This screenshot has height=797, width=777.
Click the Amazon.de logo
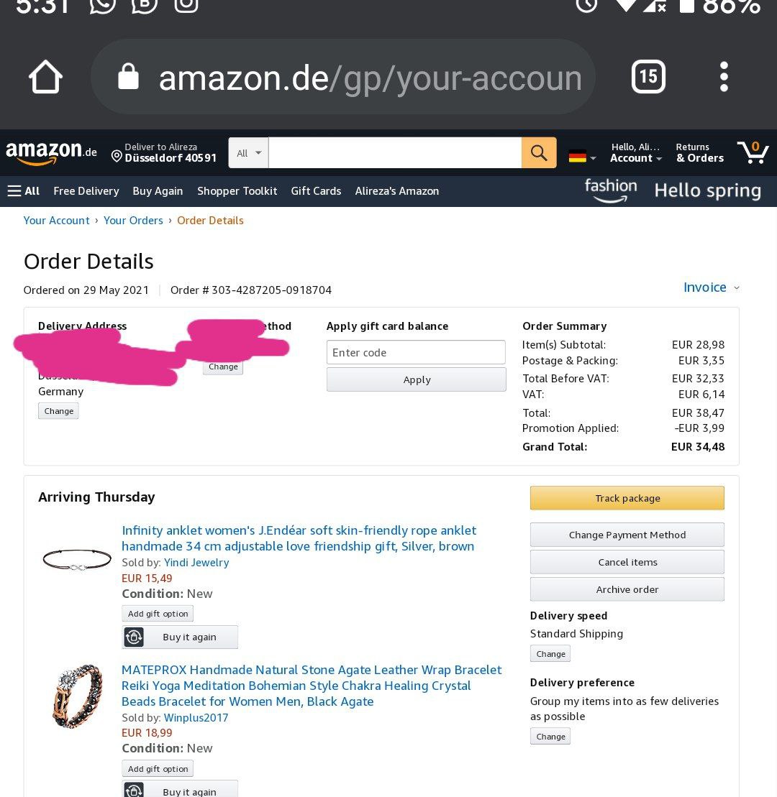(51, 152)
